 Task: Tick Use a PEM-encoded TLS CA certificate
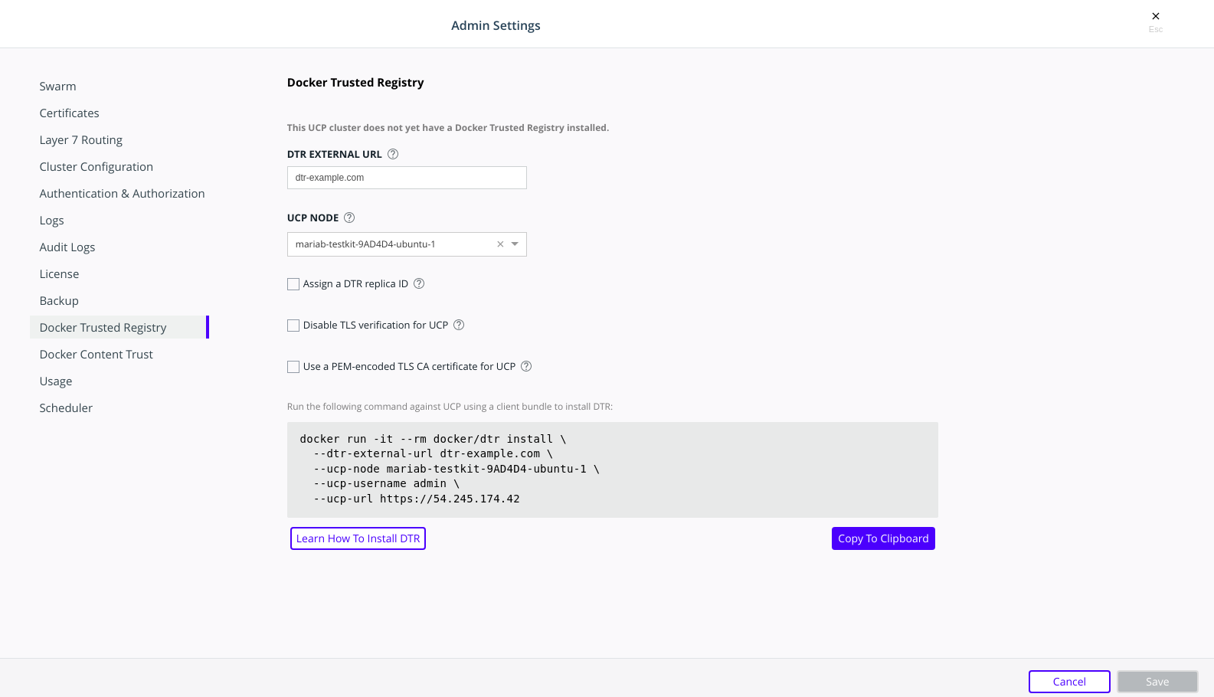coord(293,367)
